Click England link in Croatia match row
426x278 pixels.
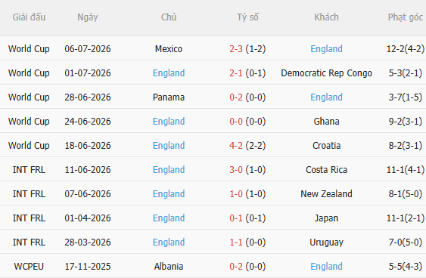169,145
